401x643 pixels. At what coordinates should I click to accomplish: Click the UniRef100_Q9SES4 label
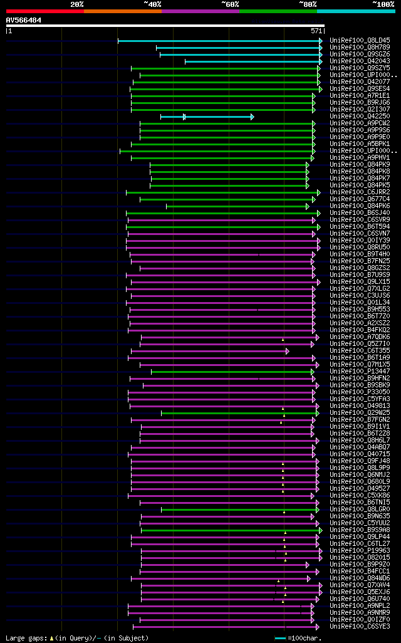pyautogui.click(x=360, y=88)
